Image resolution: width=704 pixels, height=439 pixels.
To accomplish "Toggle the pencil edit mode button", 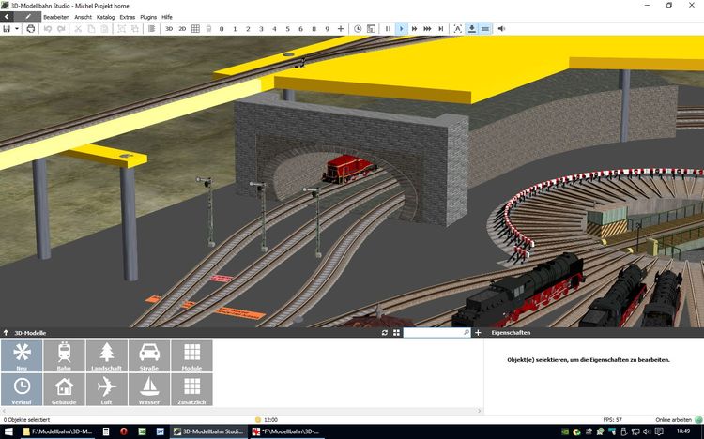I will click(x=28, y=17).
